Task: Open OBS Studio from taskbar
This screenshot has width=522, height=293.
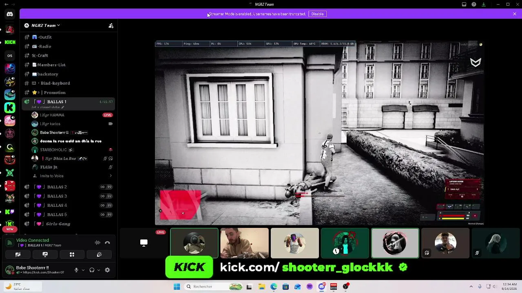Action: [x=346, y=286]
